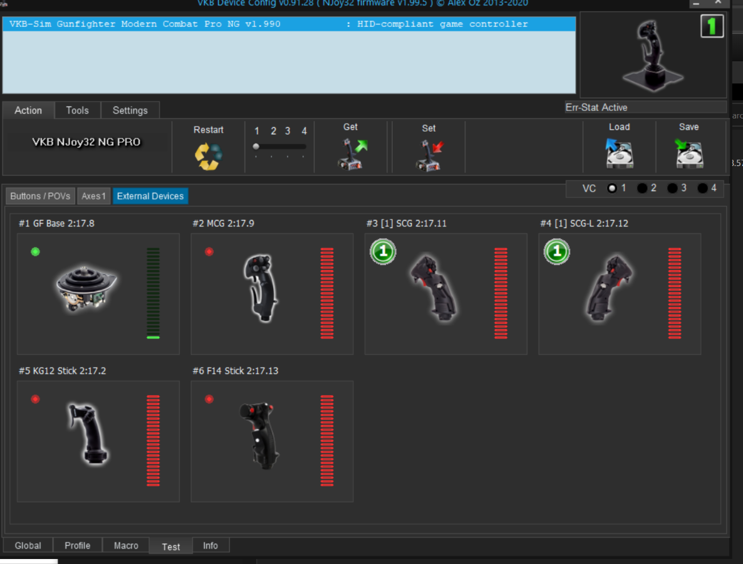This screenshot has width=743, height=564.
Task: Select the #3 SCG grip image
Action: click(x=433, y=288)
